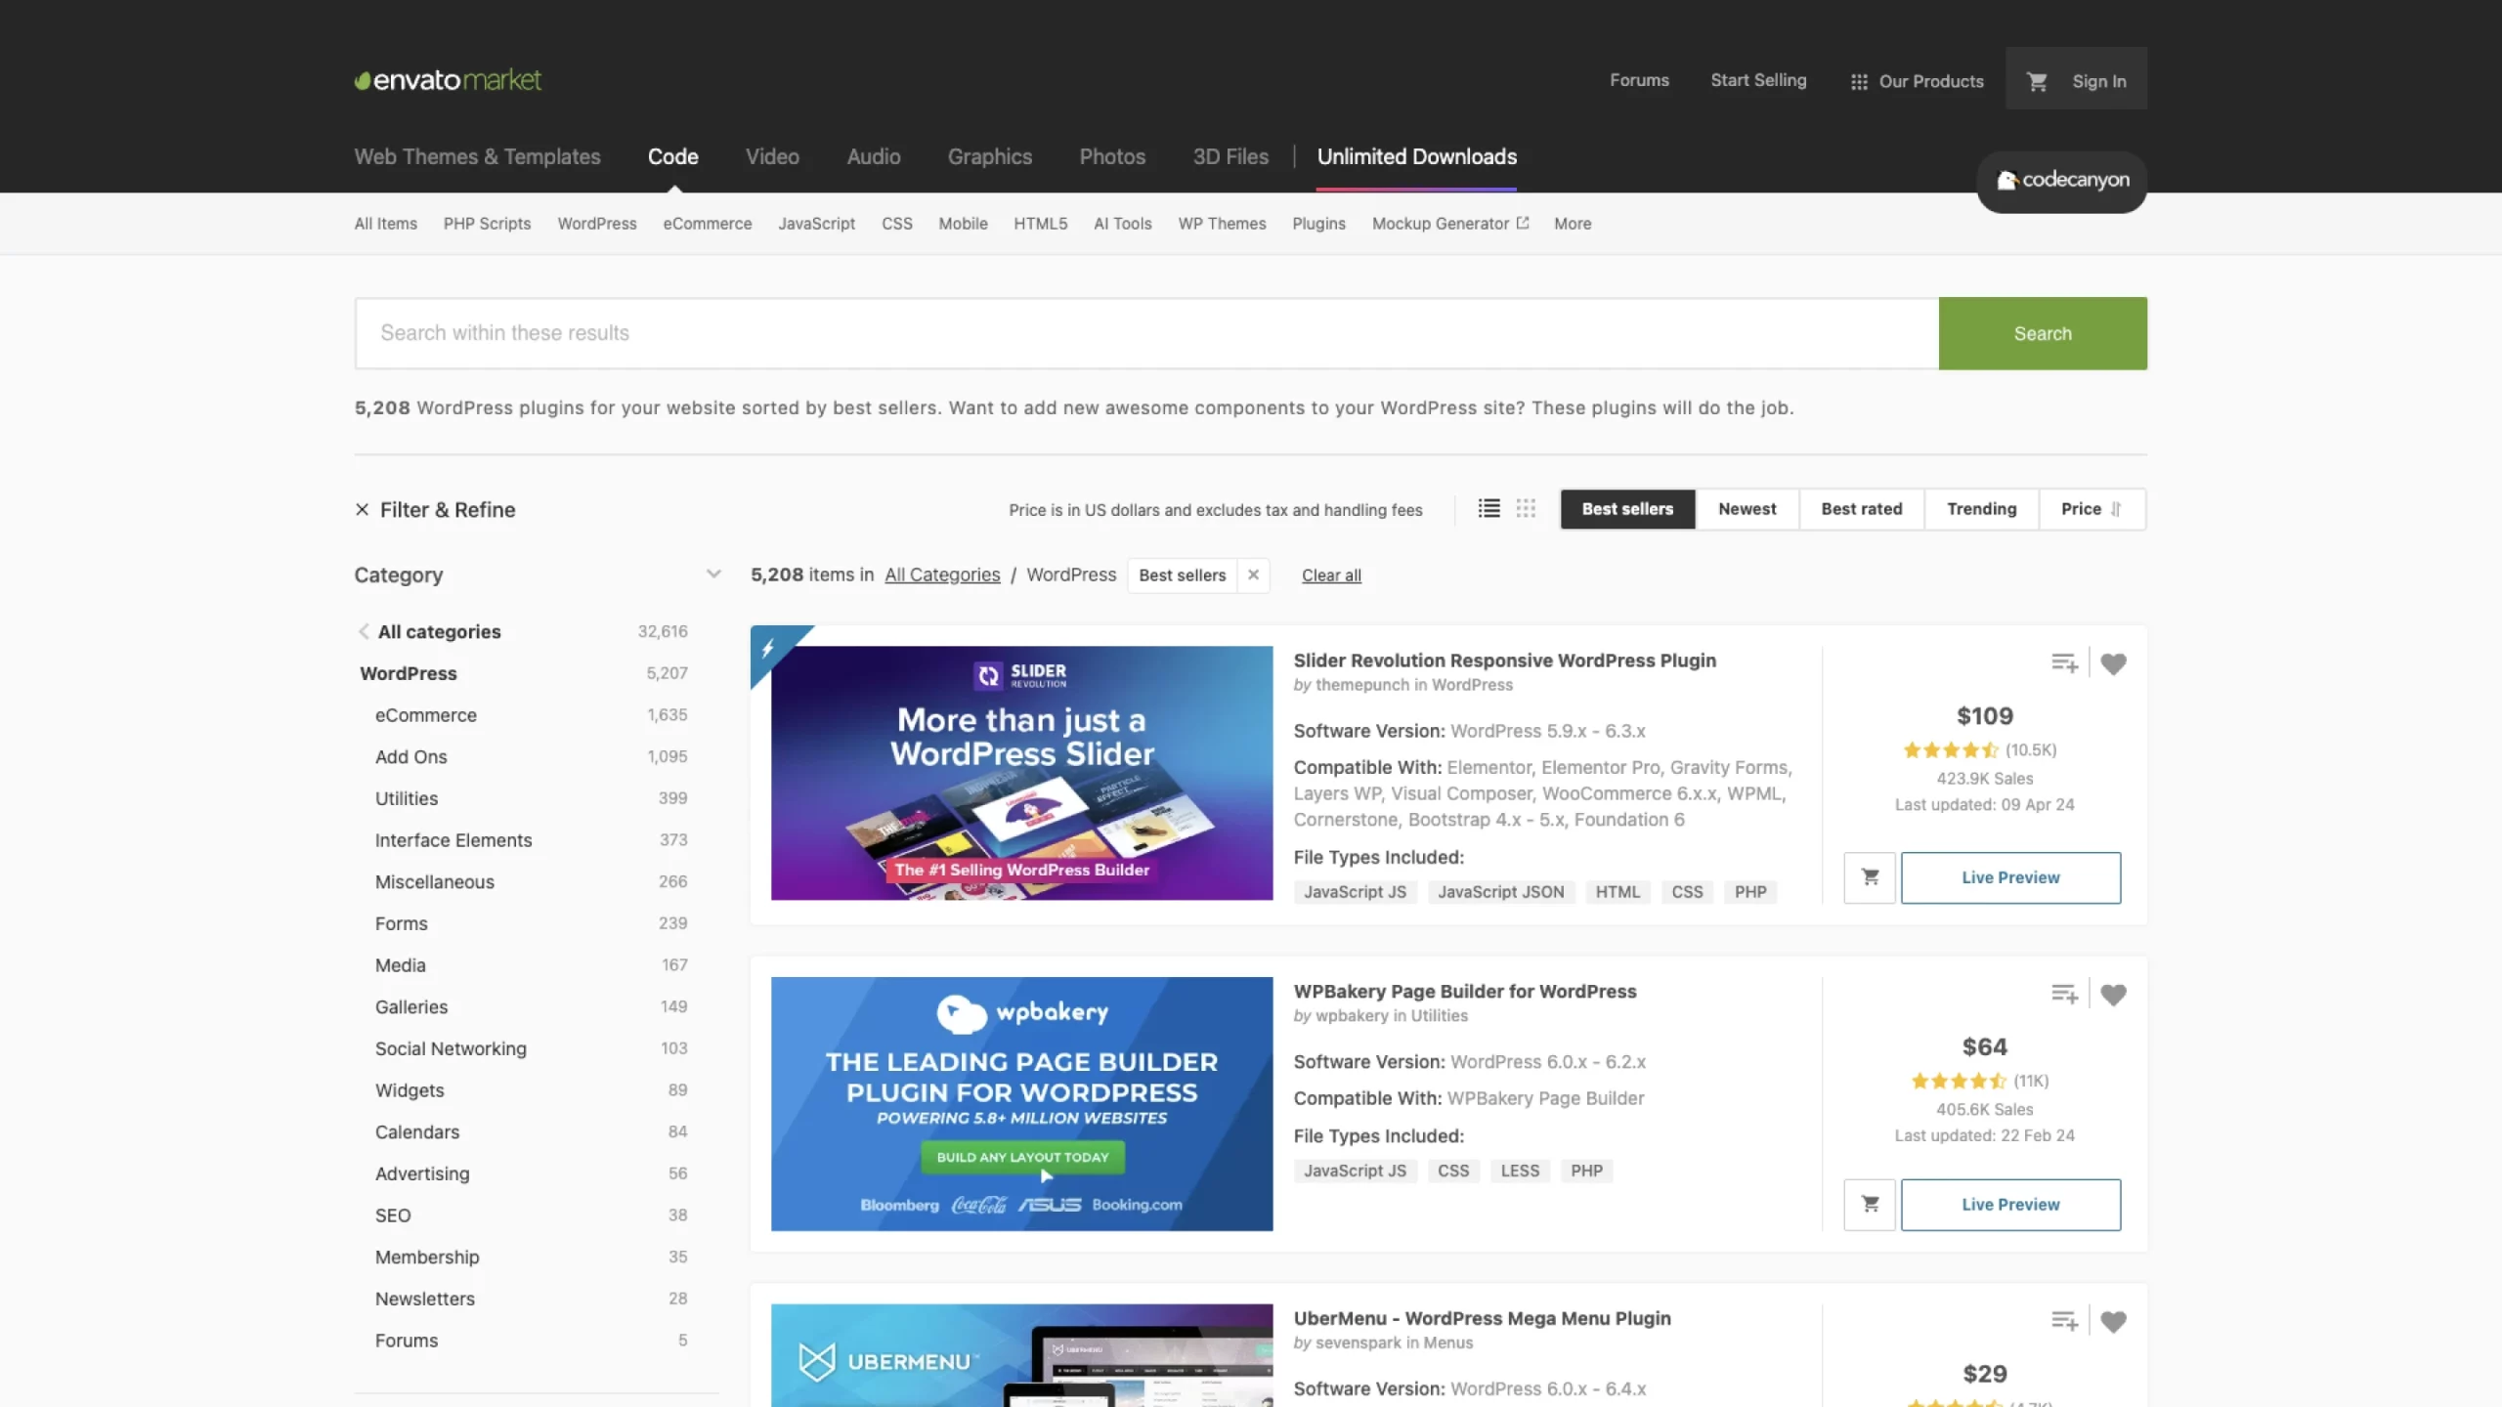The image size is (2502, 1407).
Task: Select the Plugins tab in subcategory
Action: (1316, 224)
